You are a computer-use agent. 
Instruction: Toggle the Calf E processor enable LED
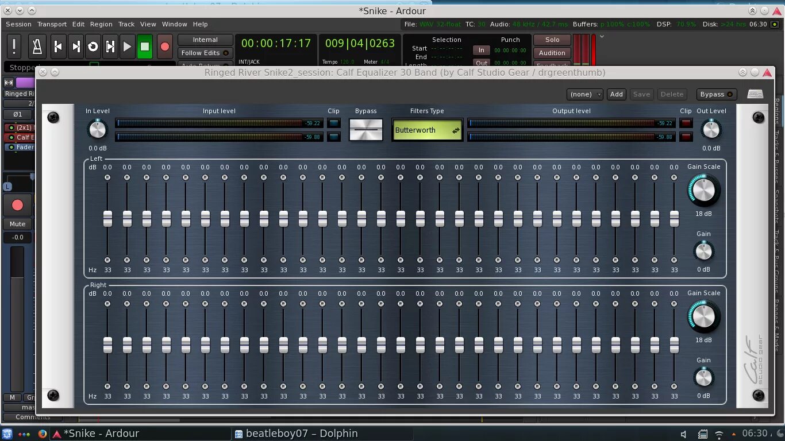11,137
